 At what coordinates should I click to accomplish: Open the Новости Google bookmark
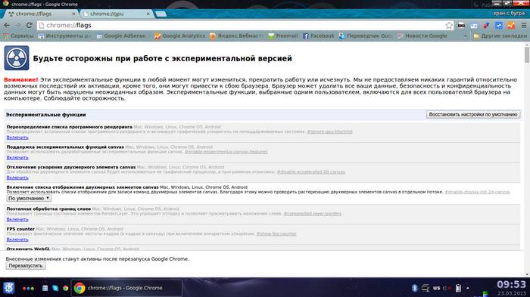coord(422,36)
